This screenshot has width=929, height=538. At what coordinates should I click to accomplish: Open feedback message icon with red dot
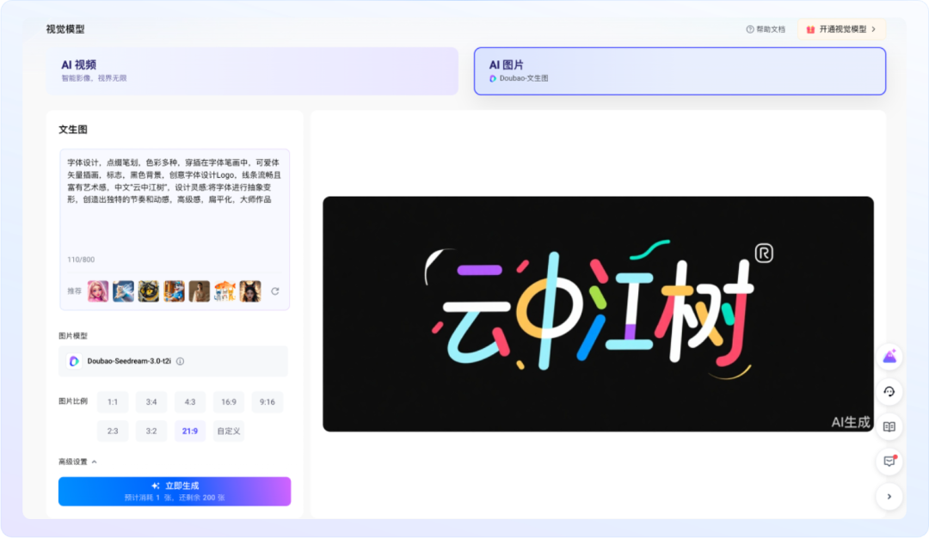click(889, 462)
